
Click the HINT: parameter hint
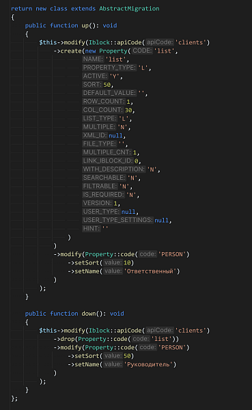coord(92,228)
